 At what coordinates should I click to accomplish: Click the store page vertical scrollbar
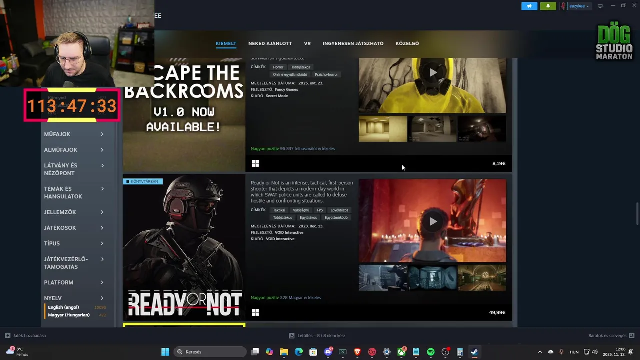click(x=637, y=214)
